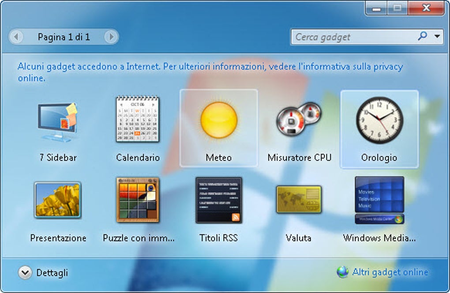This screenshot has height=293, width=450.
Task: Select the Orologio clock gadget icon
Action: (379, 120)
